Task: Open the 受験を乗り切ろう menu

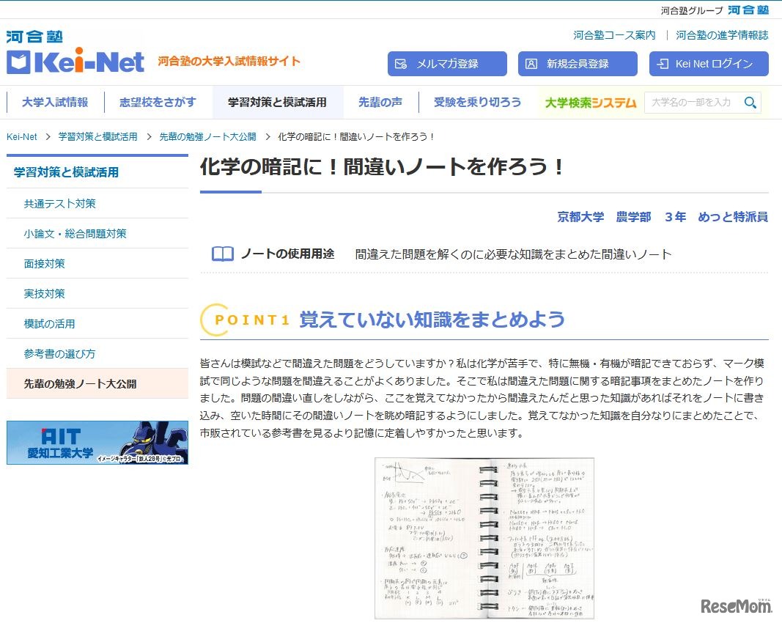Action: point(476,103)
